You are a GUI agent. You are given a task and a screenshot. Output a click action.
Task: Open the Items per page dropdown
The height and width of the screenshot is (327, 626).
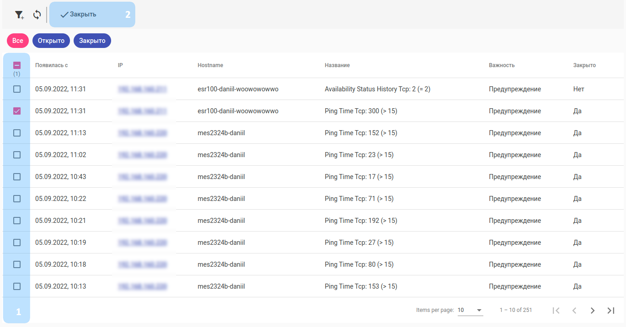click(470, 310)
